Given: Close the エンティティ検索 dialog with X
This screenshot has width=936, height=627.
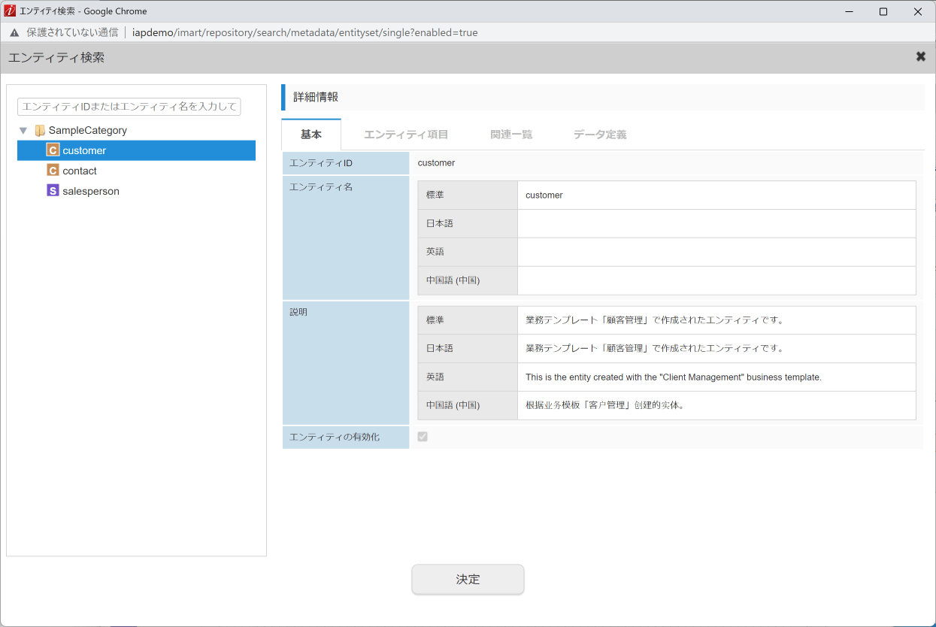Looking at the screenshot, I should 920,57.
